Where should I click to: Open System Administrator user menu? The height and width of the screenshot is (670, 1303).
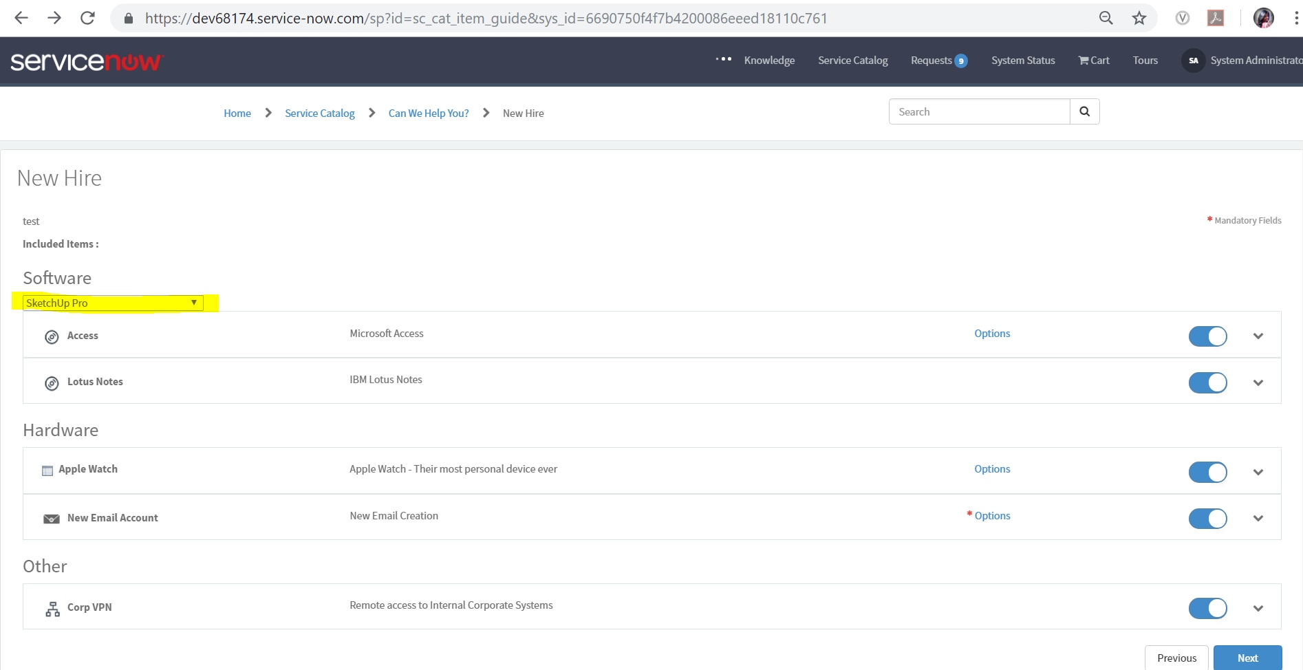pyautogui.click(x=1256, y=61)
